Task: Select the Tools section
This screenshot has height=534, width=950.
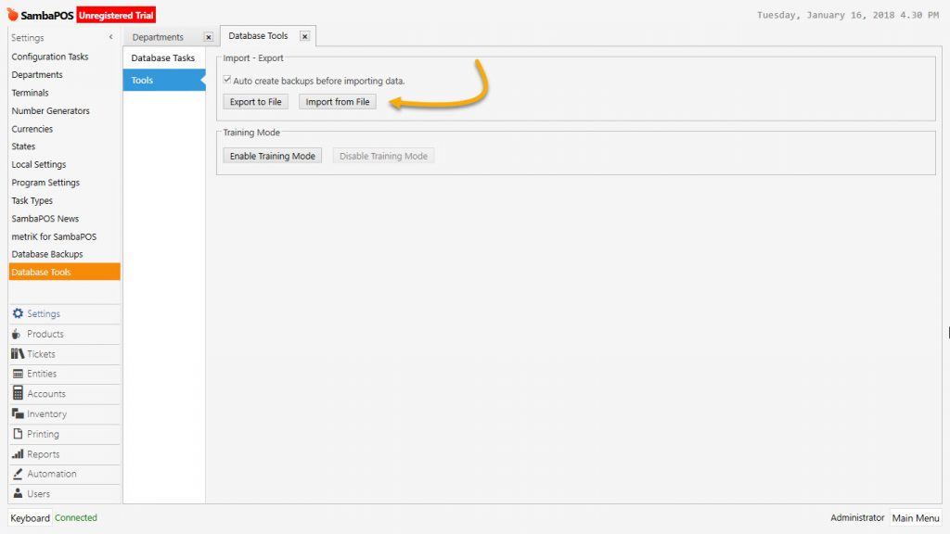Action: [163, 80]
